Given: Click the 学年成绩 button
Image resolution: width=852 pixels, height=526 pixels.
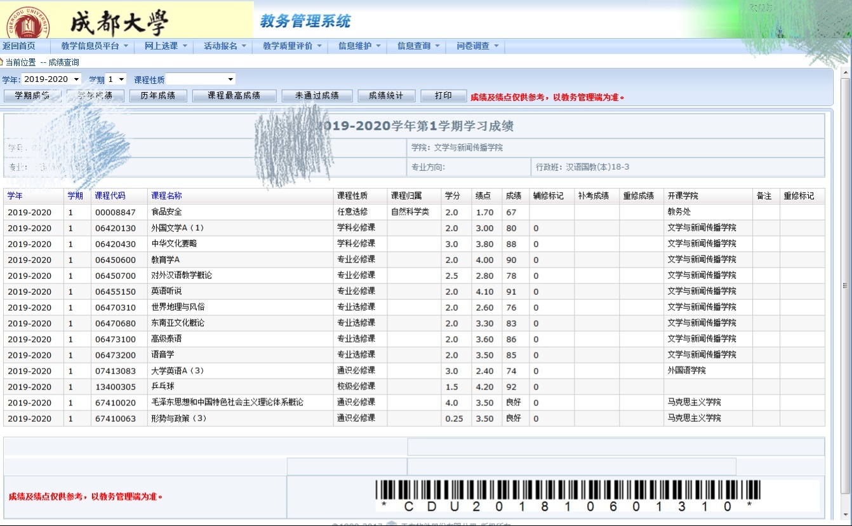Looking at the screenshot, I should [95, 96].
